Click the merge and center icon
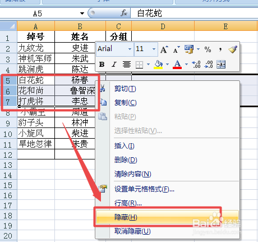The height and width of the screenshot is (242, 258). click(x=221, y=65)
